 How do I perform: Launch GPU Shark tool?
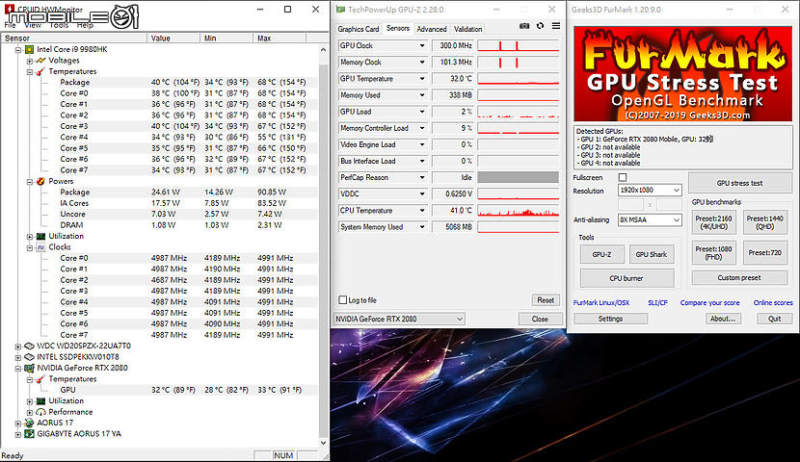click(x=652, y=254)
